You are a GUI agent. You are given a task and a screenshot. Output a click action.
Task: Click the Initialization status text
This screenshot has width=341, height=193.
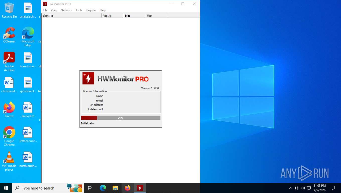tap(88, 123)
